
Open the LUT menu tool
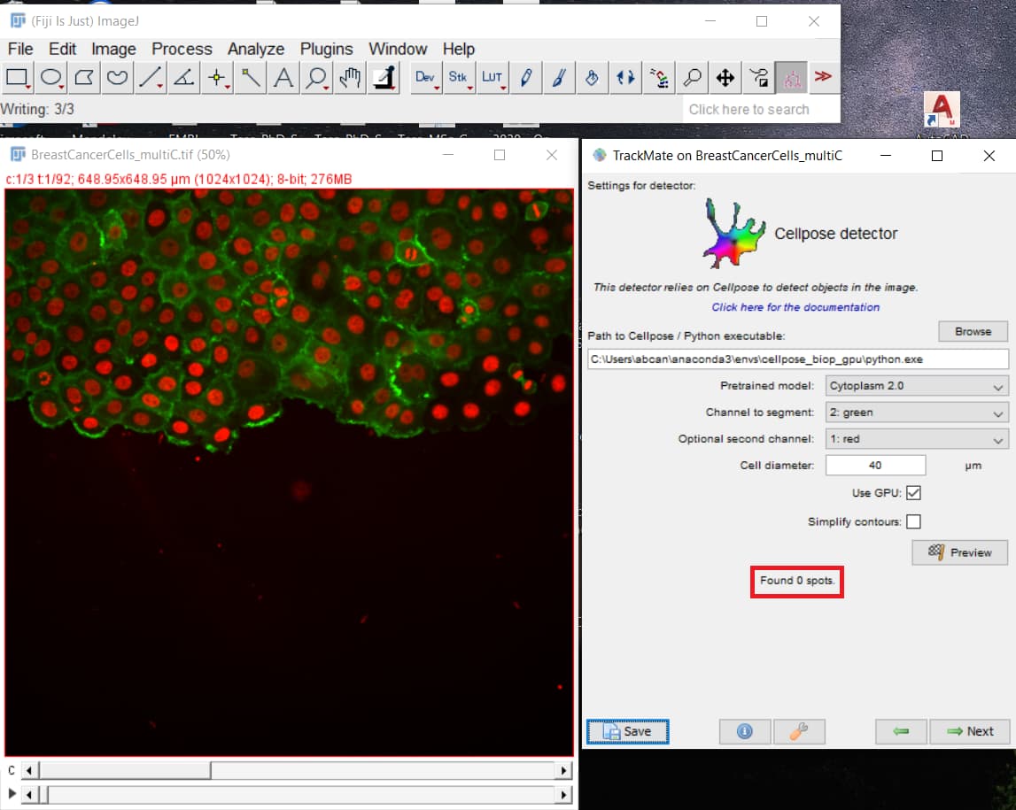492,78
